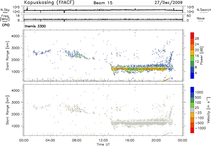The image size is (211, 146).
Task: Click the "2000" range tick of the power panel
Action: click(x=15, y=60)
